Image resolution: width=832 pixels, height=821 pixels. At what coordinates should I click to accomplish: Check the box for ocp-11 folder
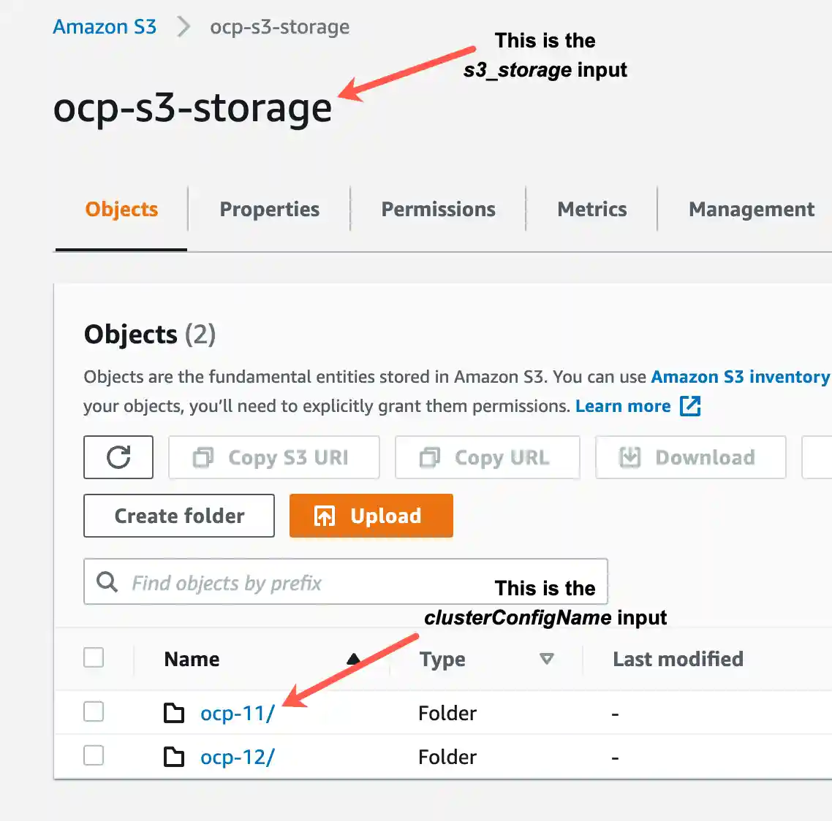[94, 711]
